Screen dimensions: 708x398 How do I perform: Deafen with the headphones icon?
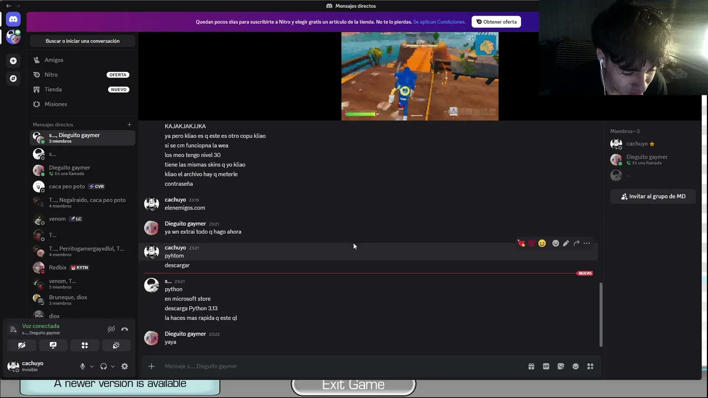click(x=103, y=366)
